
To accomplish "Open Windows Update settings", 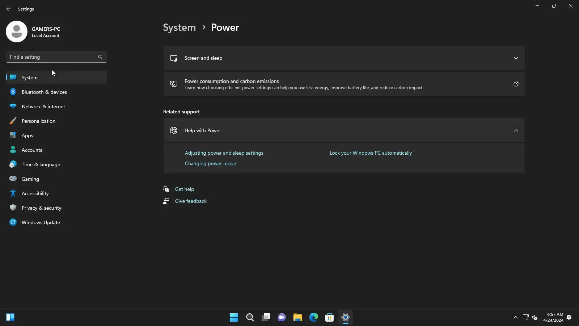I will (56, 222).
